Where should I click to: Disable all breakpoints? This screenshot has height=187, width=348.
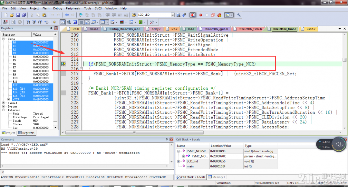[x=213, y=15]
